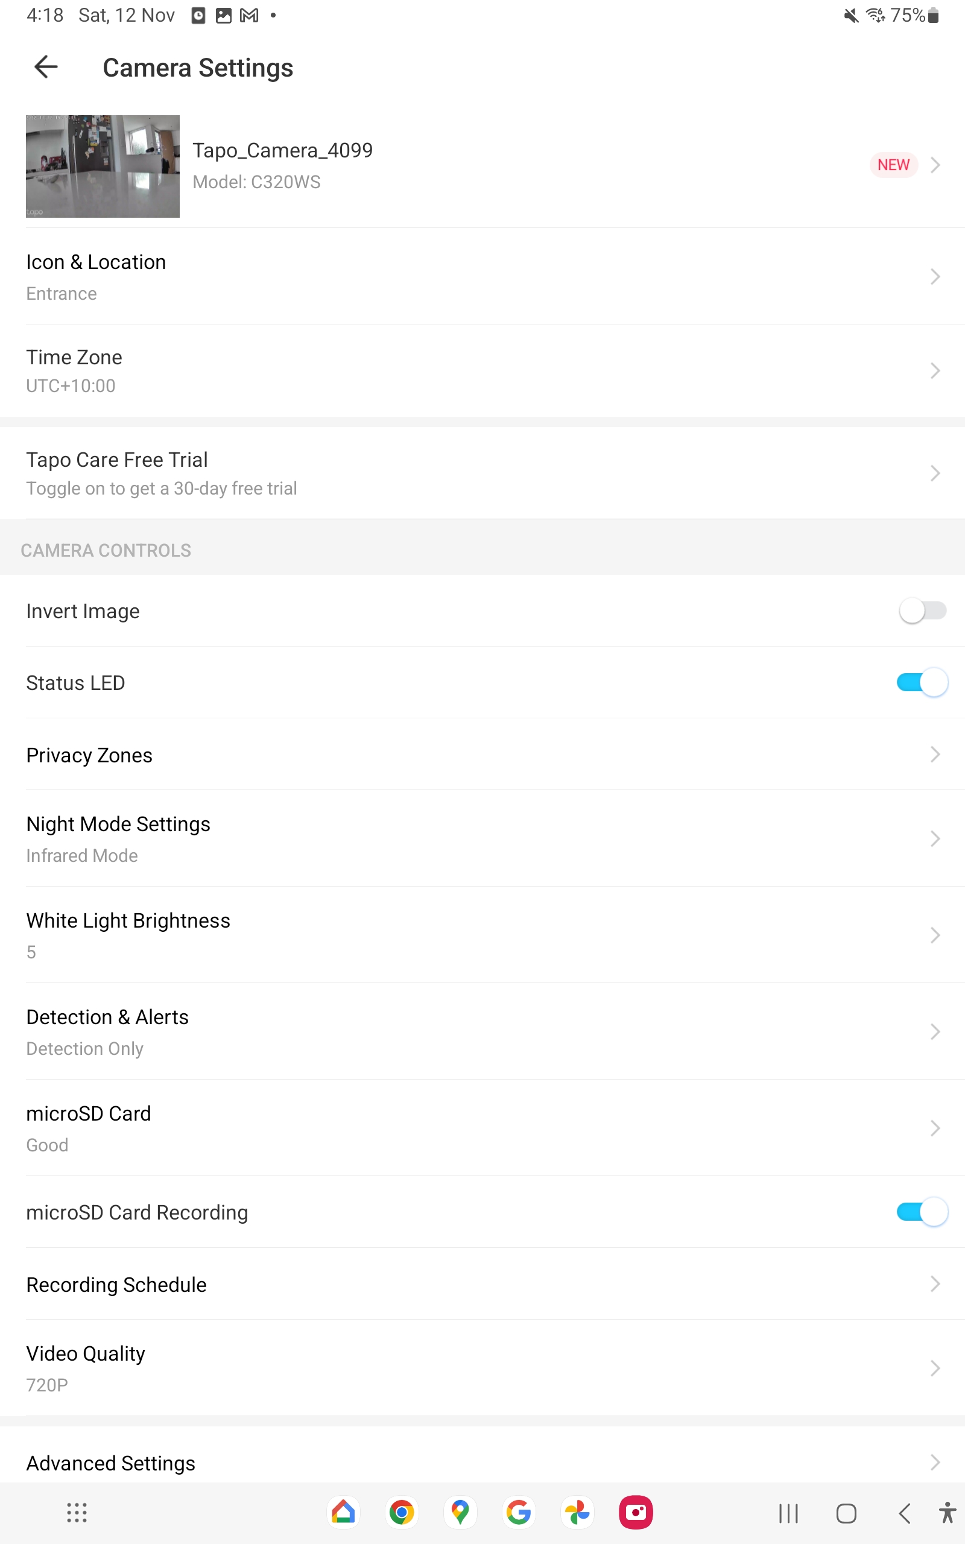Open Google Maps from the taskbar
This screenshot has width=965, height=1544.
pos(460,1512)
